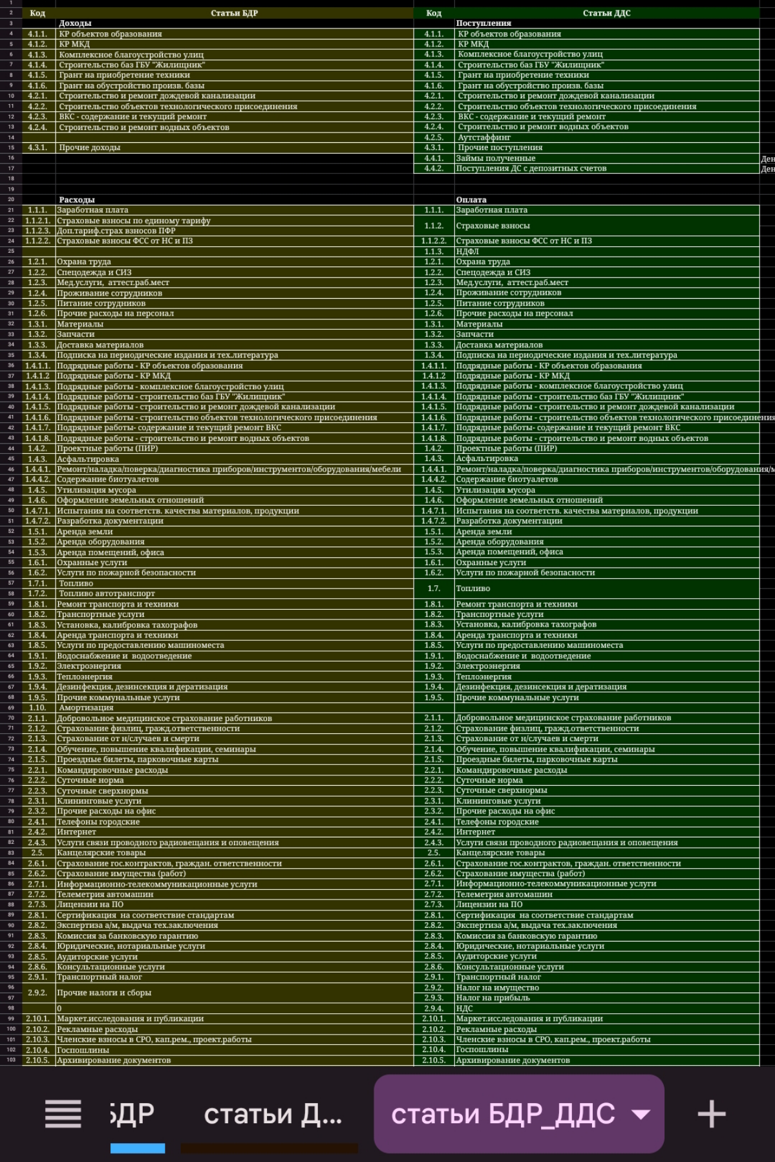Open the статьи БДР_ДДС tab dropdown arrow
Image resolution: width=775 pixels, height=1162 pixels.
tap(641, 1114)
